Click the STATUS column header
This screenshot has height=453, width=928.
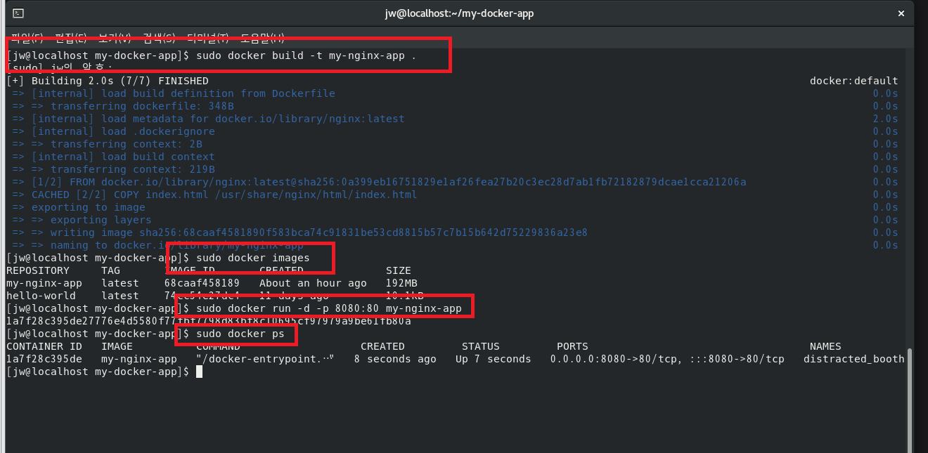point(481,346)
